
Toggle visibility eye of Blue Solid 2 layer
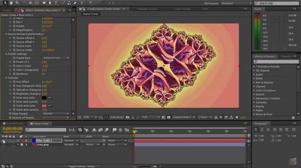pos(3,141)
